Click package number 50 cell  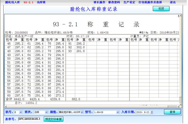tap(9, 59)
